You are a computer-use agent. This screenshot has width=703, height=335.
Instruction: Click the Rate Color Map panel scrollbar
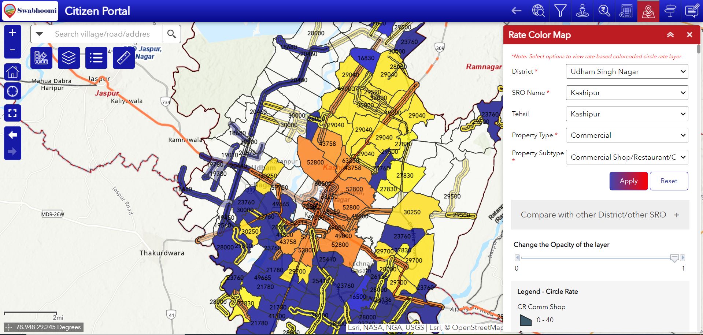[x=699, y=49]
